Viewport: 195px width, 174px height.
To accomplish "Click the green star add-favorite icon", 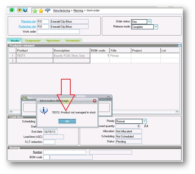I will 35,11.
